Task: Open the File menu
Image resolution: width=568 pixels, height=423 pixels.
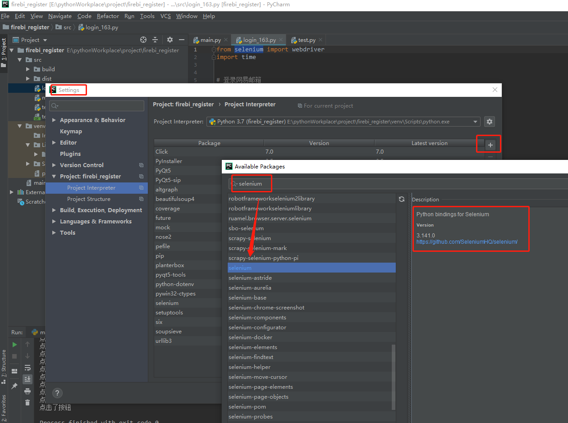Action: 5,16
